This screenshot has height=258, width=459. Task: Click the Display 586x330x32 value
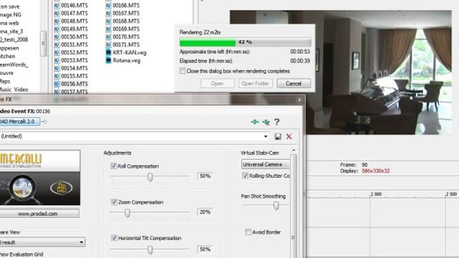pyautogui.click(x=376, y=171)
